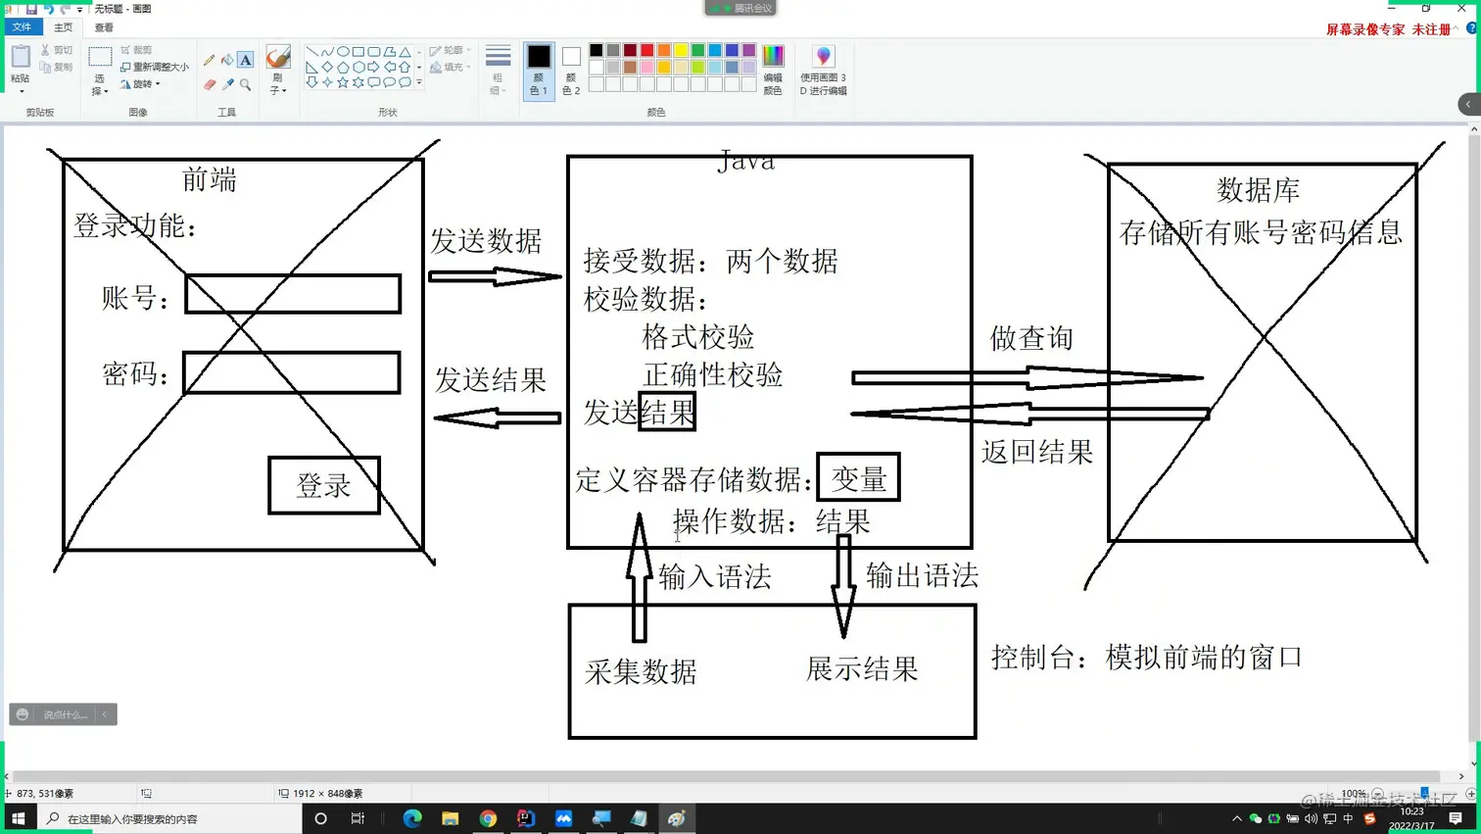This screenshot has height=834, width=1481.
Task: Select the Magnifier tool
Action: coord(245,82)
